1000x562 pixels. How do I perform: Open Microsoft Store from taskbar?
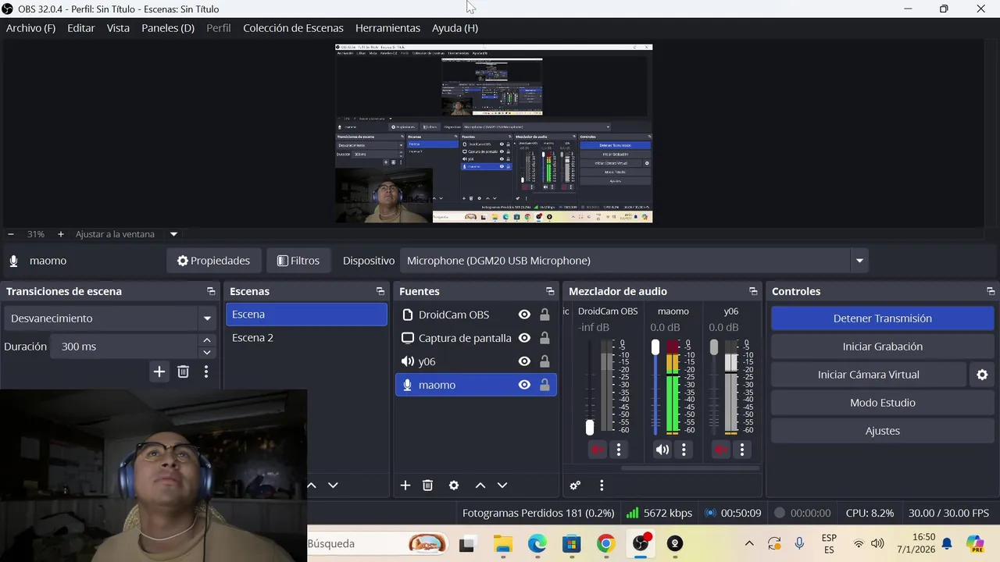[x=571, y=544]
